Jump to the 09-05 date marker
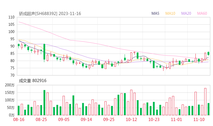 (x=64, y=120)
